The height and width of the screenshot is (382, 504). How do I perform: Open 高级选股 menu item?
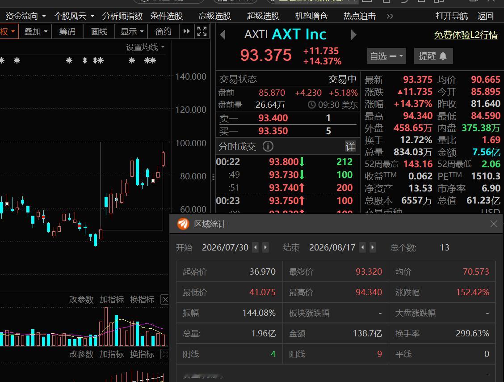215,16
